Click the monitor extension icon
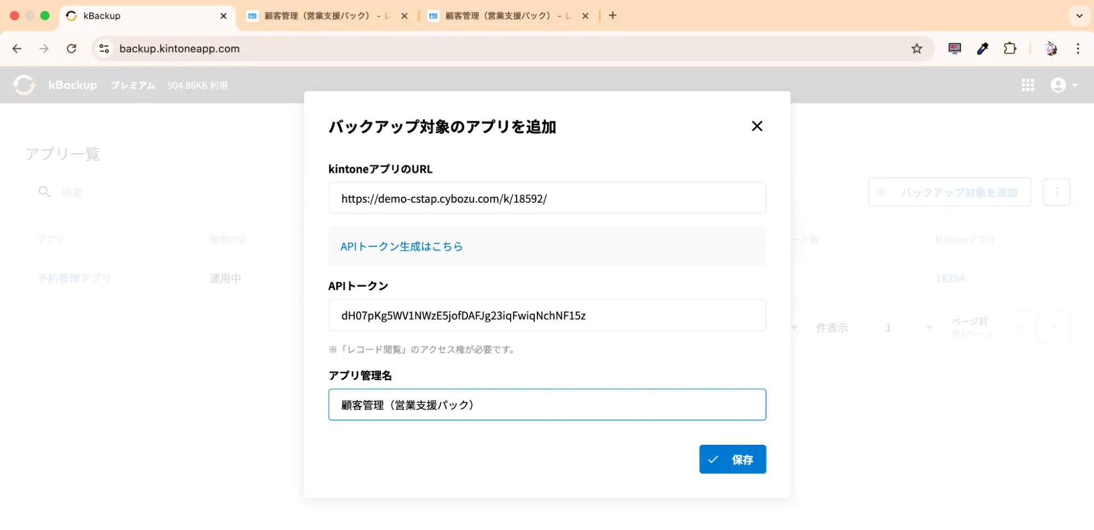 (954, 49)
